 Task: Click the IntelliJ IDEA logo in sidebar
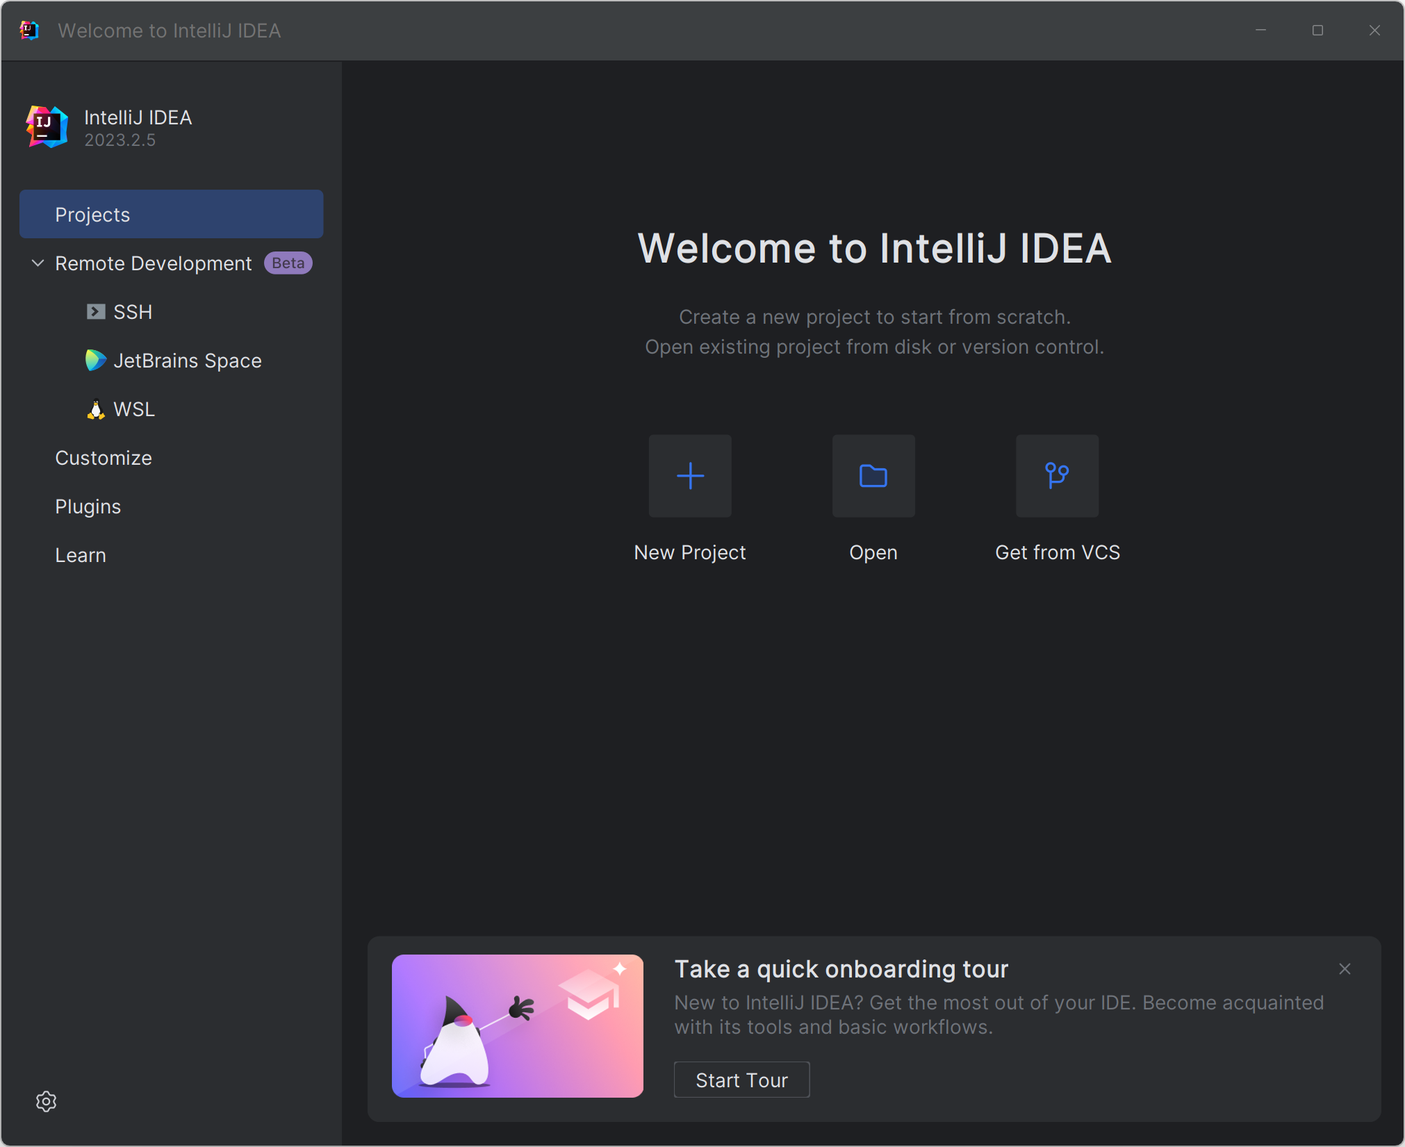coord(47,127)
